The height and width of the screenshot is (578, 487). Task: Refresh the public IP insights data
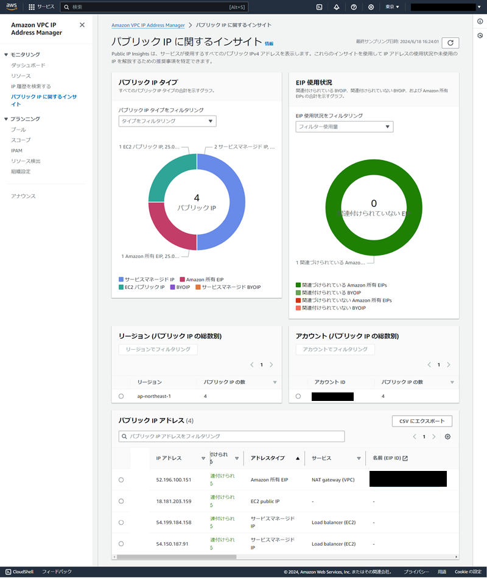coord(450,43)
